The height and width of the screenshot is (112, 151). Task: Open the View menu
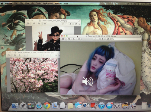pyautogui.click(x=27, y=3)
